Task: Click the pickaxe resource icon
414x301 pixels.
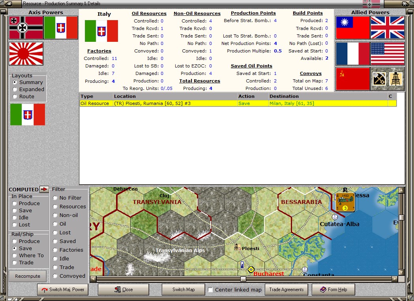Action: [x=379, y=79]
